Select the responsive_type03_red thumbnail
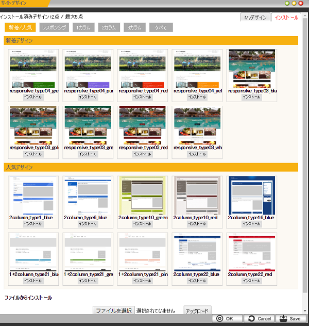 pos(143,125)
